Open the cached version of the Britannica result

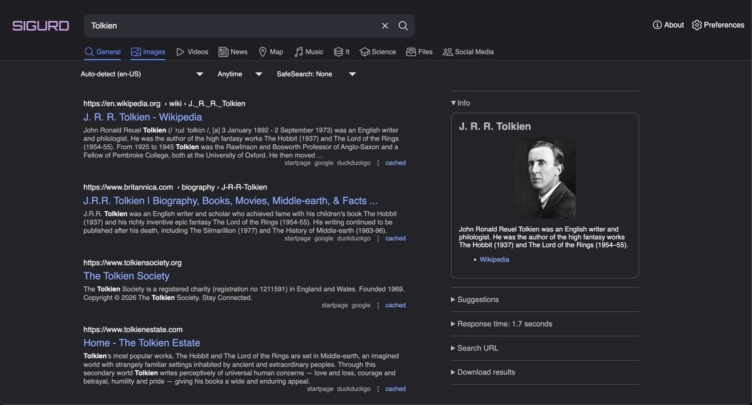pos(395,238)
